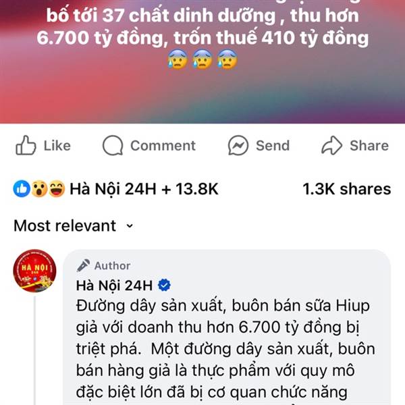Tap the Like text label
Viewport: 405px width, 405px height.
coord(57,145)
